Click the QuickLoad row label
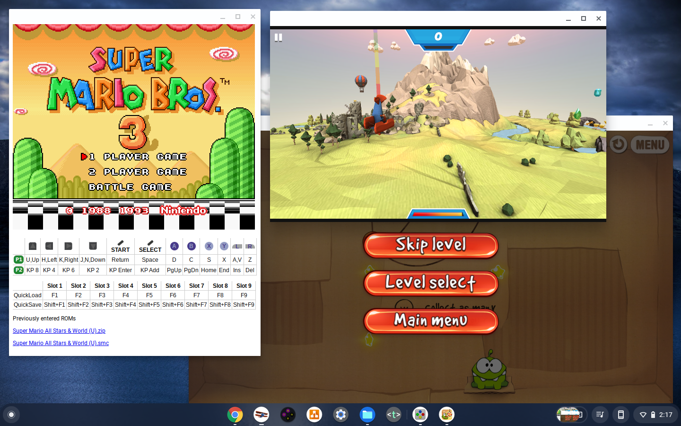This screenshot has height=426, width=681. pos(27,295)
